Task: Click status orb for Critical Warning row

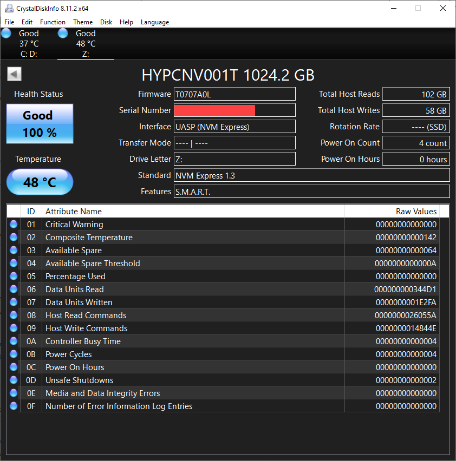Action: click(x=14, y=224)
